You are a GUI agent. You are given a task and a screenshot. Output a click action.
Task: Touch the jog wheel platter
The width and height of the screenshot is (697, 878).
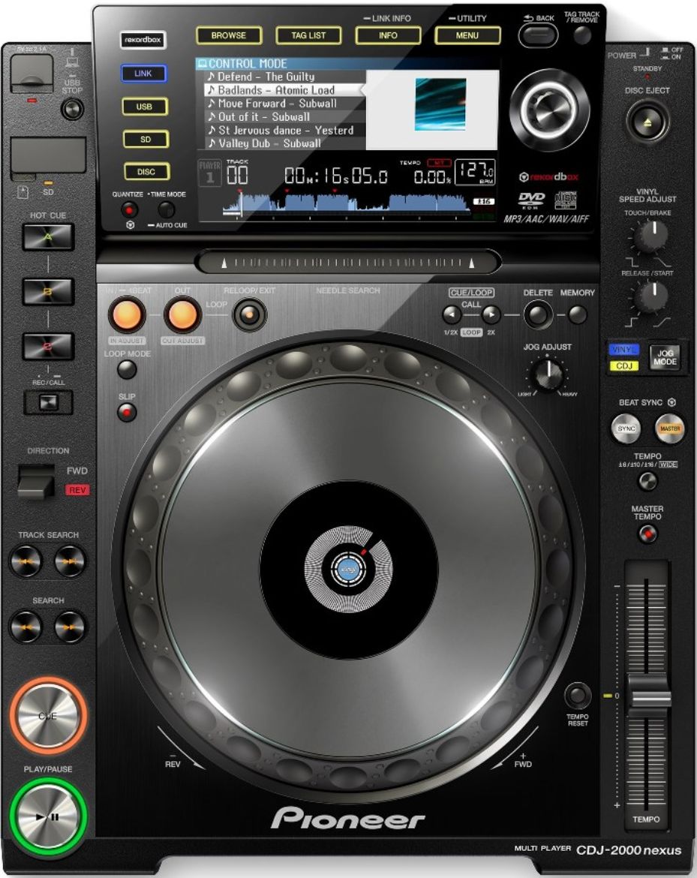click(x=348, y=569)
